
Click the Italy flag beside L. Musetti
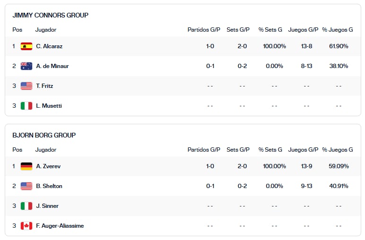coord(26,106)
